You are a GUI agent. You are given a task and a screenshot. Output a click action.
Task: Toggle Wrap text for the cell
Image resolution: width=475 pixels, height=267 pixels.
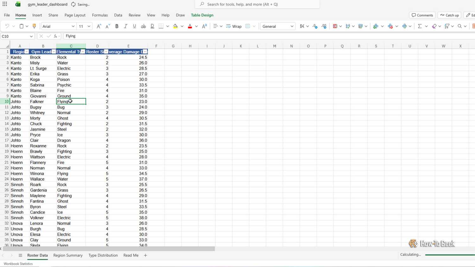234,26
